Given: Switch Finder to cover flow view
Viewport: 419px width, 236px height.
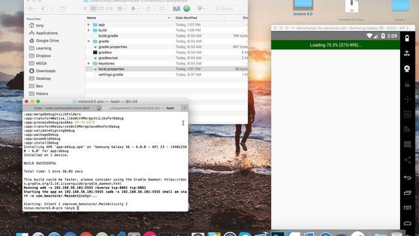Looking at the screenshot, I should pyautogui.click(x=109, y=9).
